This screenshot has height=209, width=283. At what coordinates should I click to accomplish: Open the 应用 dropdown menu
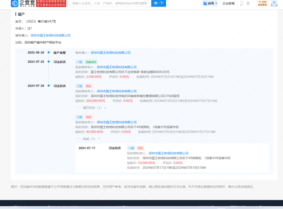click(210, 3)
